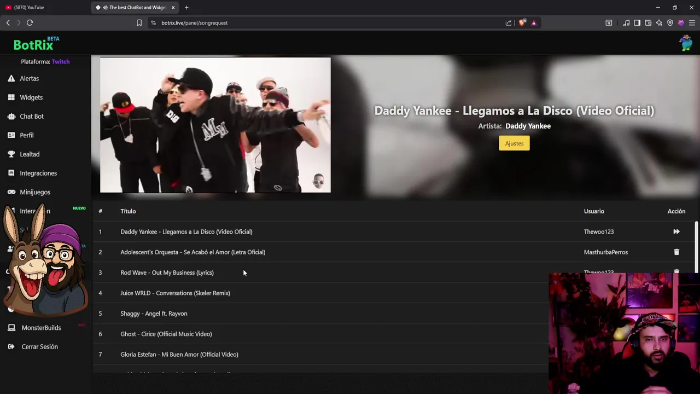Open the browser profile avatar
700x394 pixels.
pyautogui.click(x=681, y=23)
